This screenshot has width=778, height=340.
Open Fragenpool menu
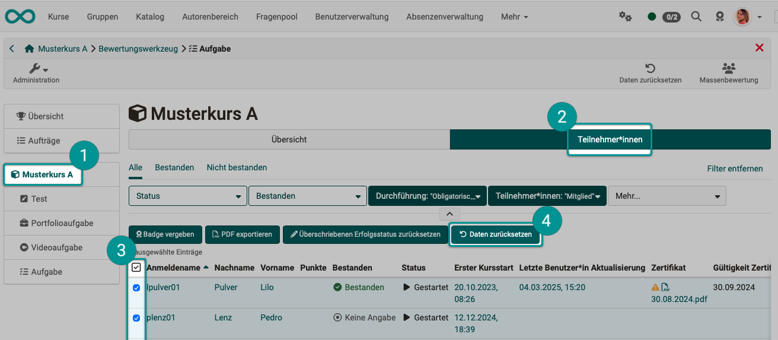[276, 17]
